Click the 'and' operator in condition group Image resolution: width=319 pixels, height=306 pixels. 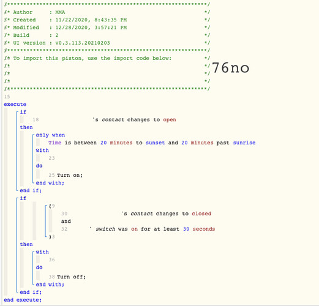[66, 221]
